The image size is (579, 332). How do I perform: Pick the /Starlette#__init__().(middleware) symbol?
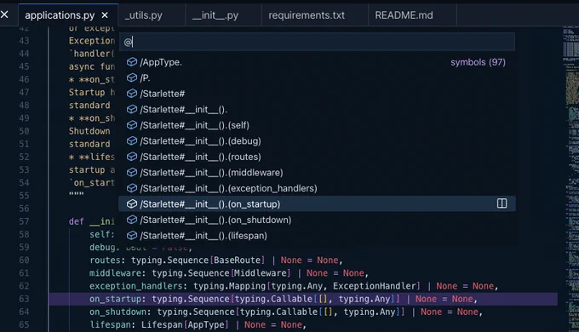(x=317, y=173)
